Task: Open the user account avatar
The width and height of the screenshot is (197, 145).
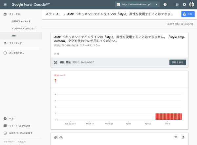Action: point(191,5)
